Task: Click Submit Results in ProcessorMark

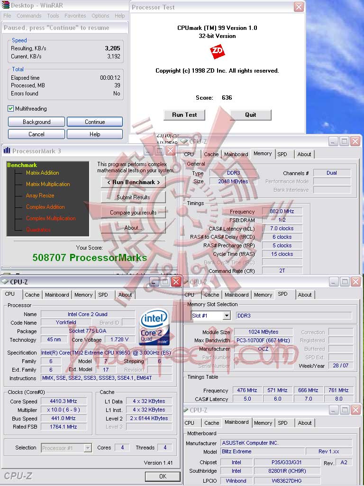Action: [133, 197]
